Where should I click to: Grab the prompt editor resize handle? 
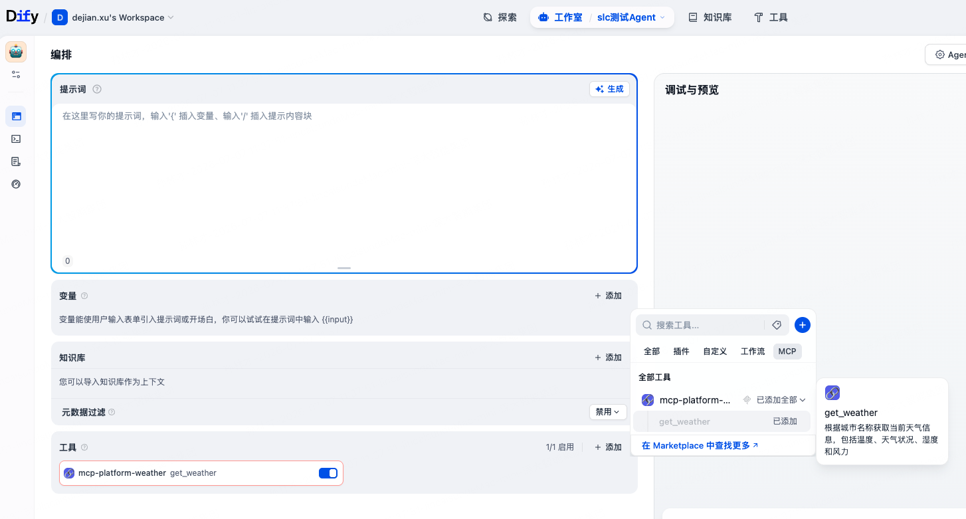(x=344, y=268)
